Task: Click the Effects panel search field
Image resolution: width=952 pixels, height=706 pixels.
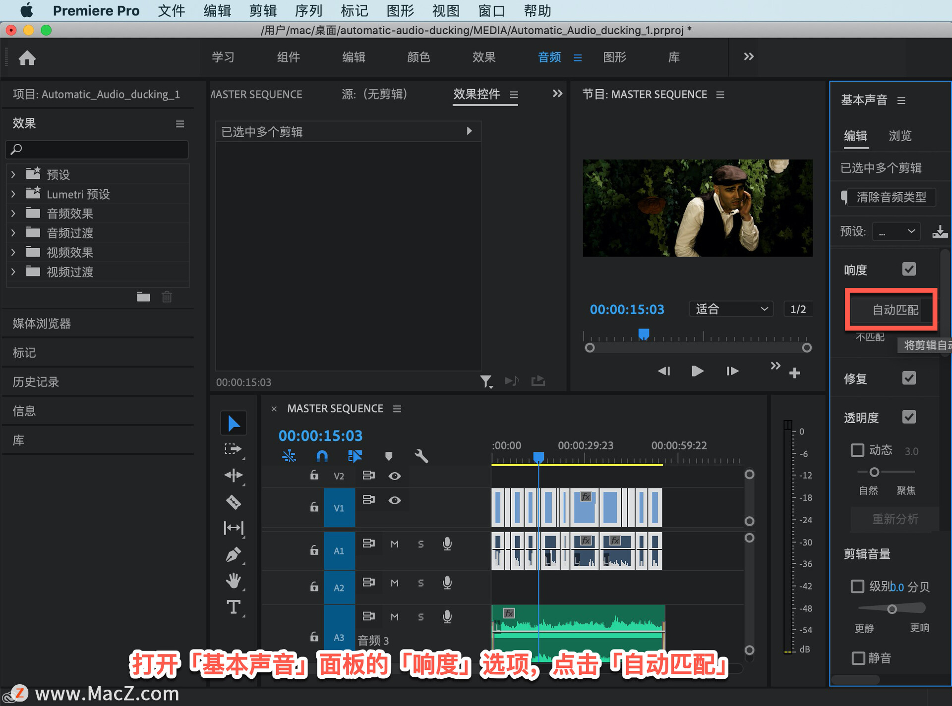Action: click(x=97, y=149)
